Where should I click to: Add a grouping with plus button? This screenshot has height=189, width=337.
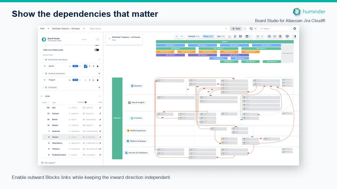click(x=99, y=87)
